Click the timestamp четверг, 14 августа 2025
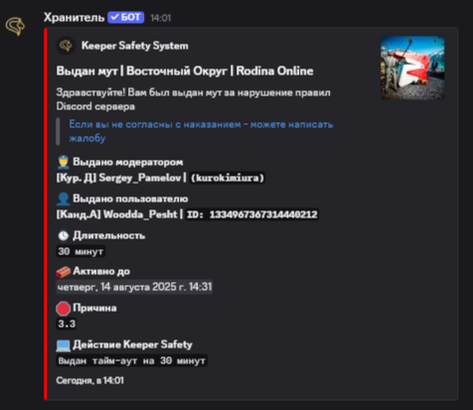Viewport: 473px width, 410px height. pyautogui.click(x=134, y=287)
